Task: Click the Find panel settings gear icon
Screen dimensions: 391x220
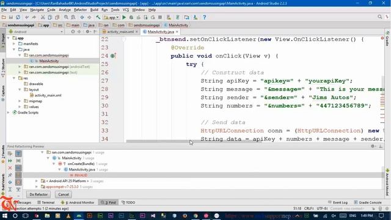Action: [373, 146]
